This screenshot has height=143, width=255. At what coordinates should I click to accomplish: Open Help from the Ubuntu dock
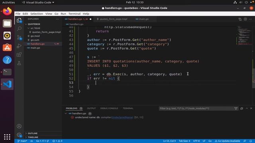pos(7,60)
